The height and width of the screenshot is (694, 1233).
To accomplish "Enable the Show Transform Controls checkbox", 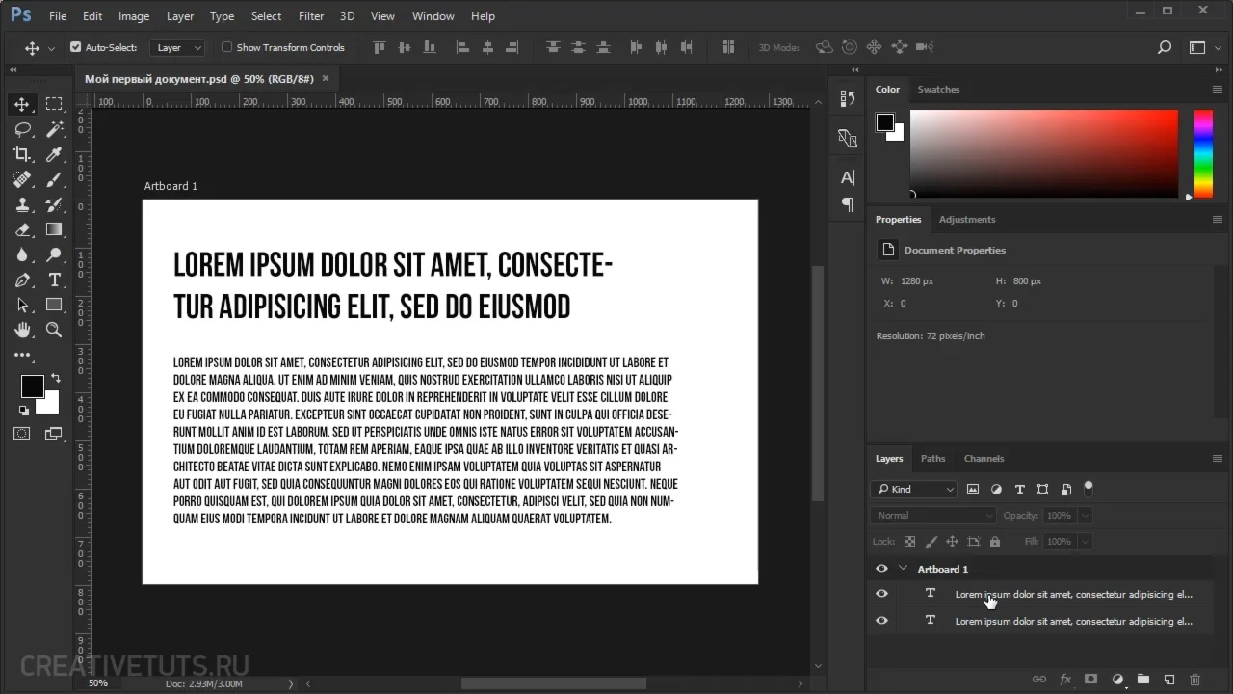I will pos(227,47).
